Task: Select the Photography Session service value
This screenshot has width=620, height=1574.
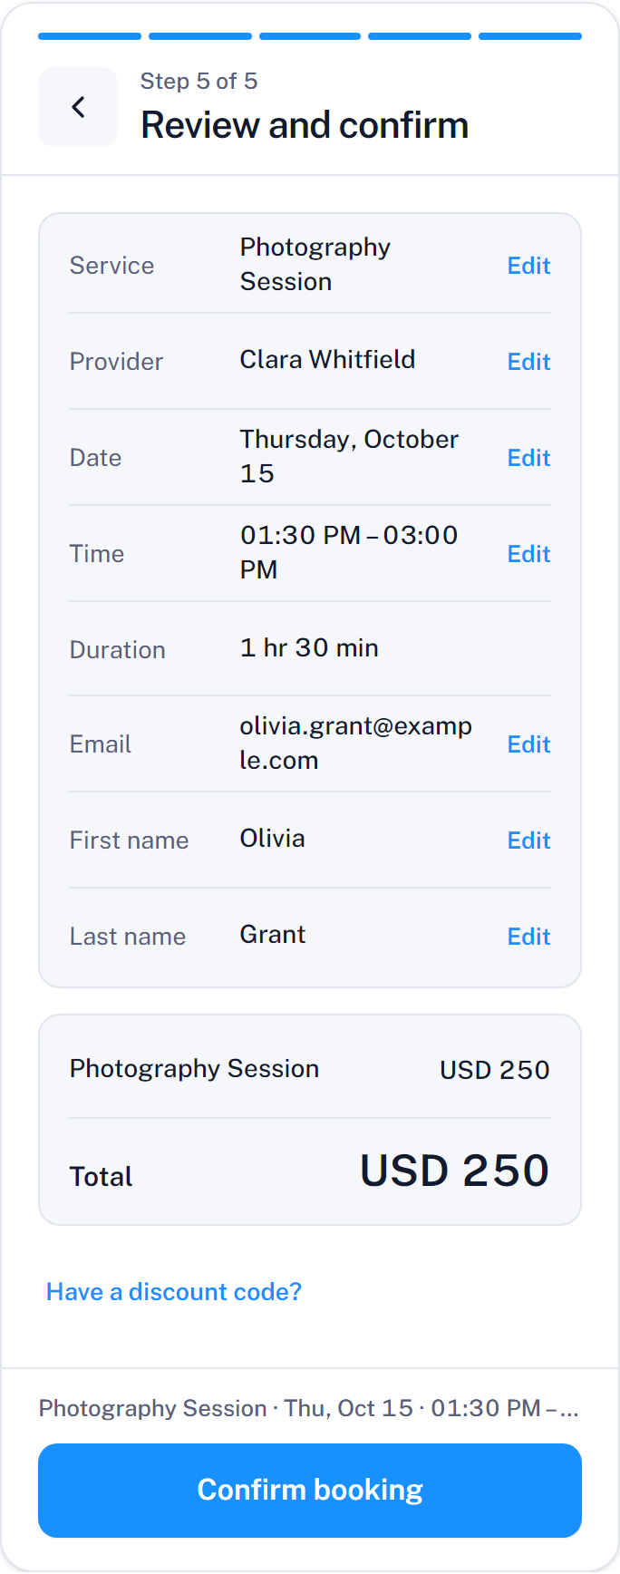Action: point(315,265)
